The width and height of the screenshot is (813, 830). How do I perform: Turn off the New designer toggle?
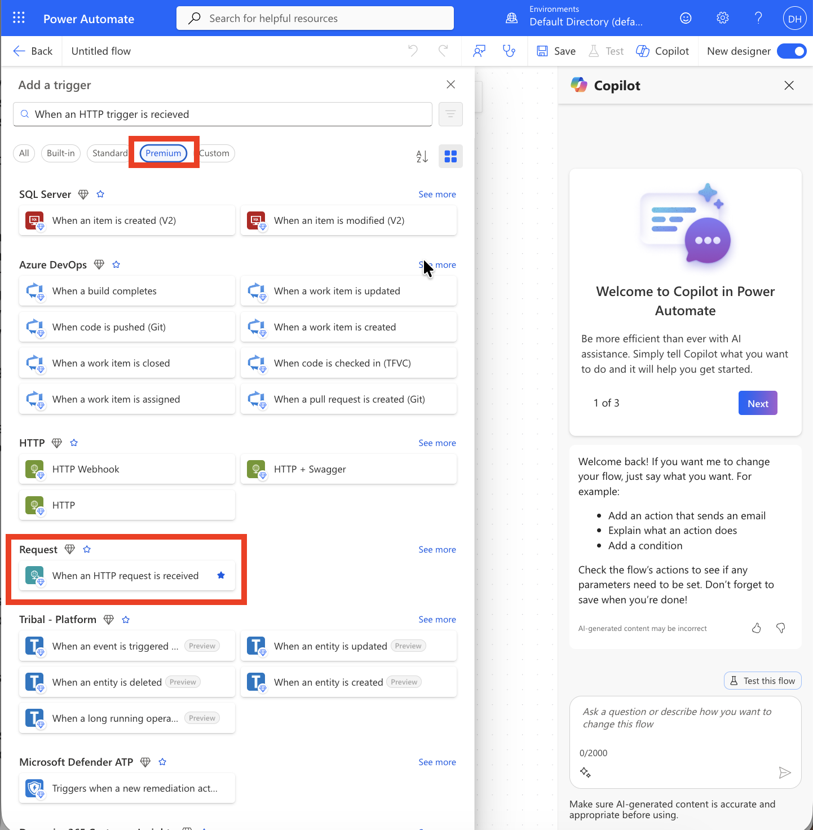point(792,51)
